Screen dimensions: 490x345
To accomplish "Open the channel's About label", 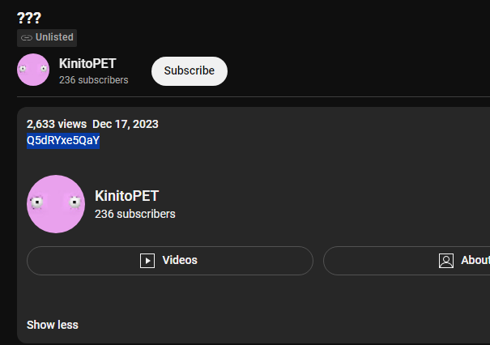I will click(x=475, y=261).
